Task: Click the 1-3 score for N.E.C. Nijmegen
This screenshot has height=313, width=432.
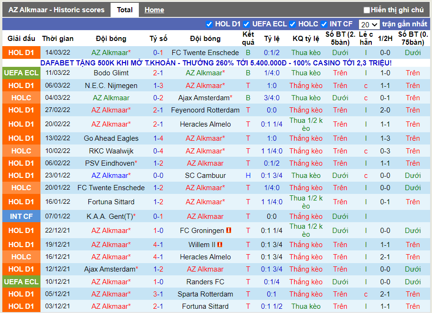Action: pos(158,86)
